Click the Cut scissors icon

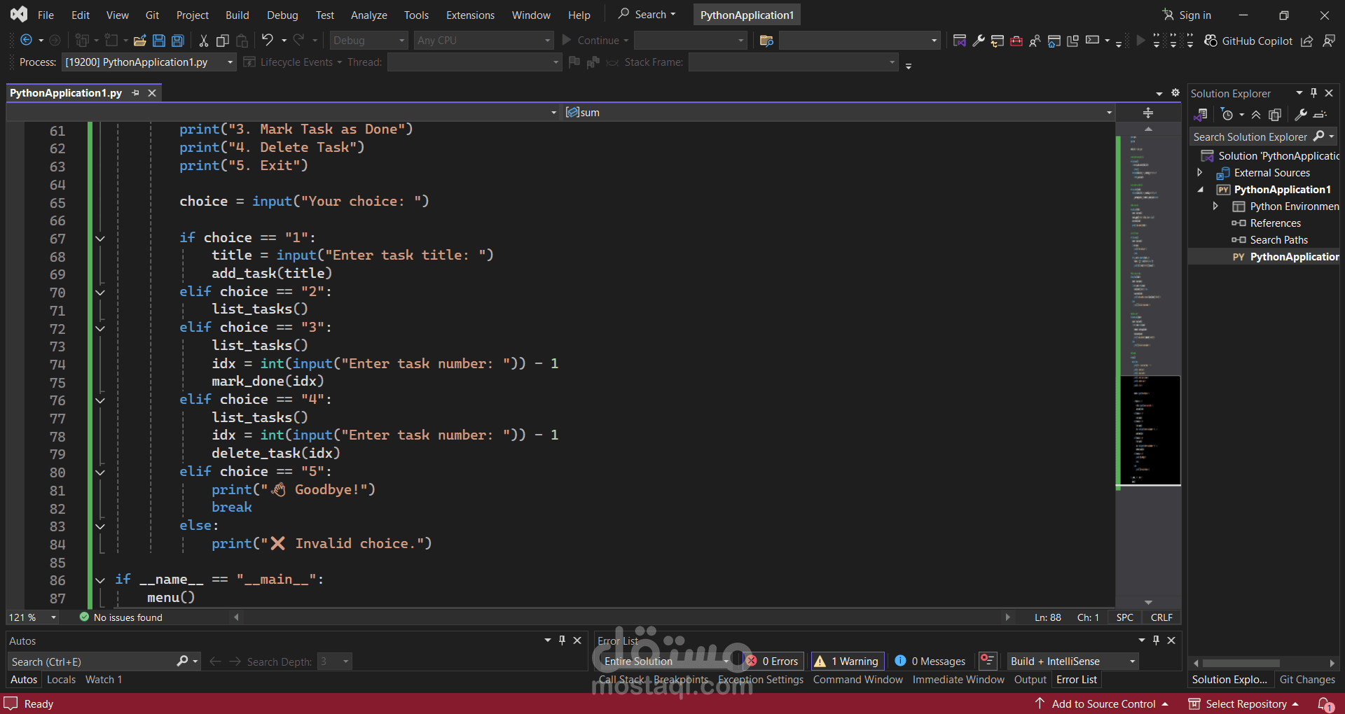203,41
